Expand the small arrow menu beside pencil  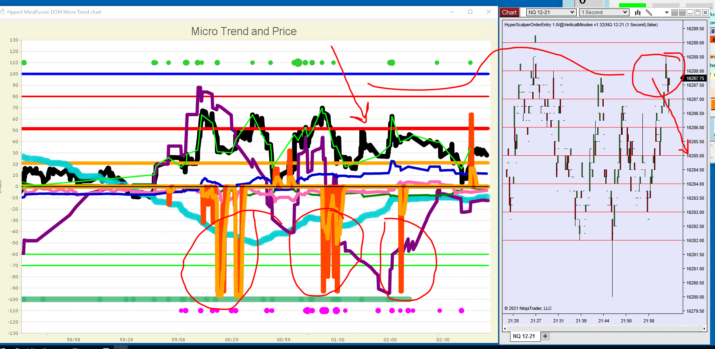pyautogui.click(x=667, y=13)
